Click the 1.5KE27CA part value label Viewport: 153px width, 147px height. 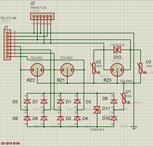[117, 45]
